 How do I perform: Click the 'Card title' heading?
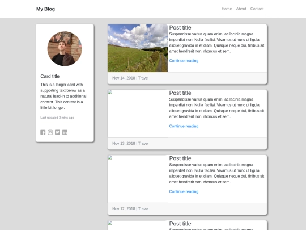[x=50, y=76]
